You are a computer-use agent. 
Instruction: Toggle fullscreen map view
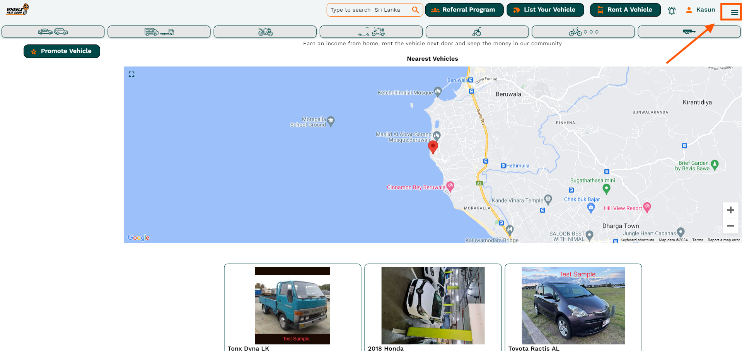pos(131,74)
